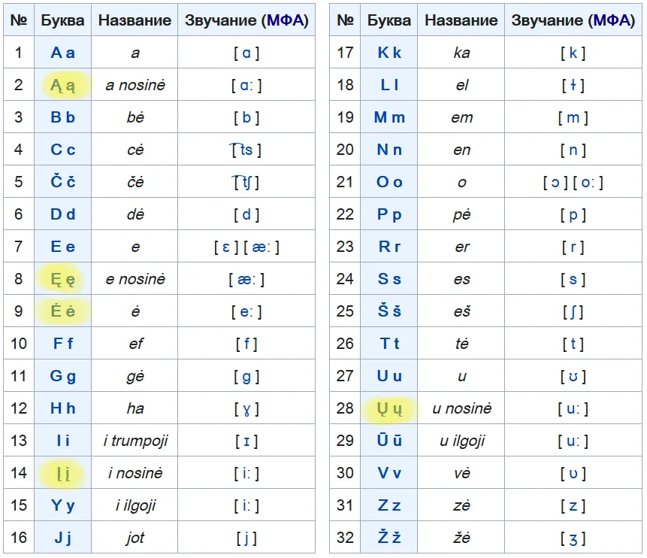Click the 'Y y' letter link
The height and width of the screenshot is (558, 647).
click(x=63, y=505)
